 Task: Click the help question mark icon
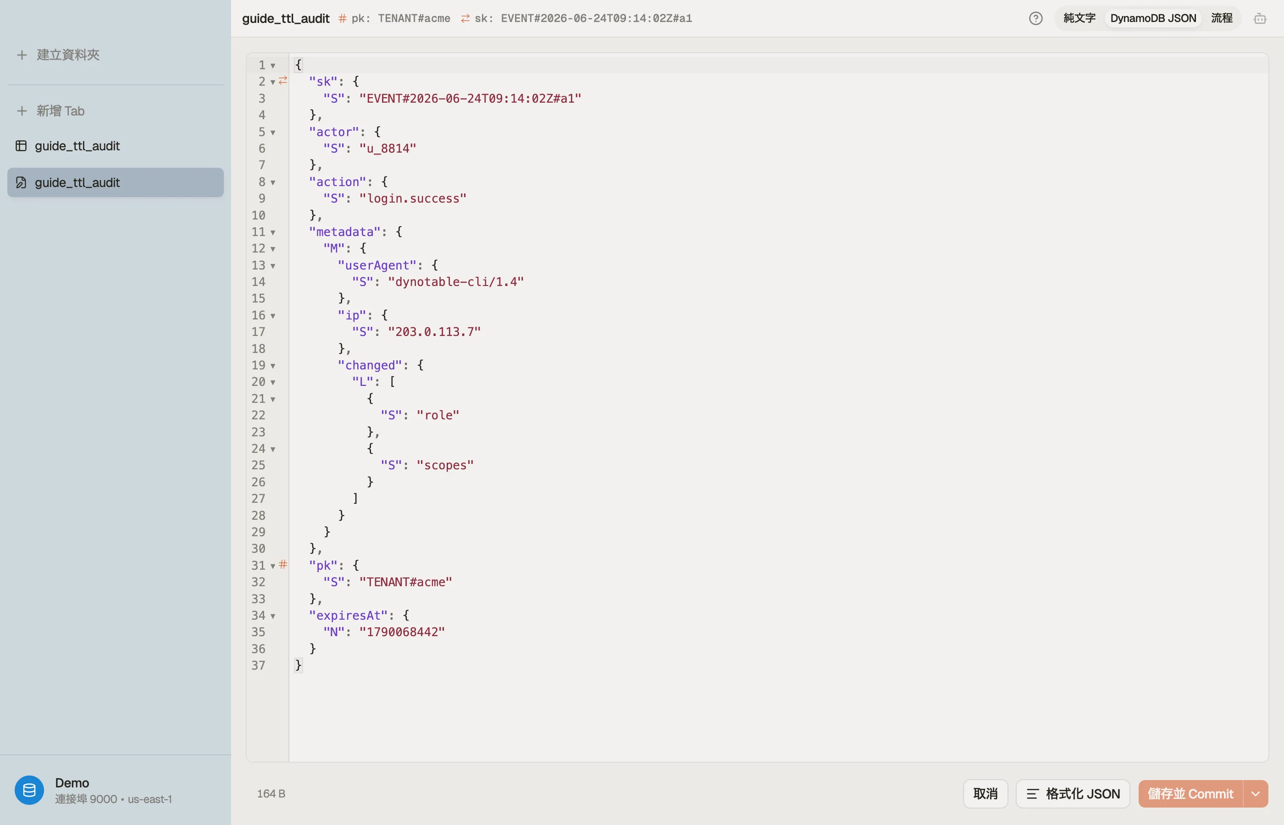pos(1035,18)
